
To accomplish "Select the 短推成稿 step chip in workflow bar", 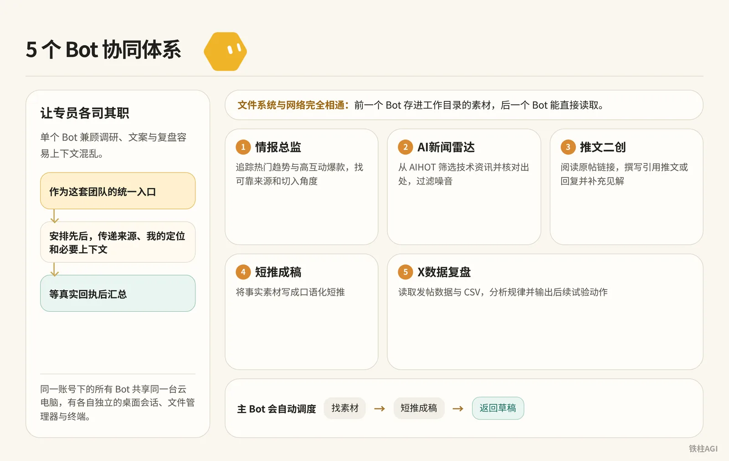I will click(x=419, y=408).
